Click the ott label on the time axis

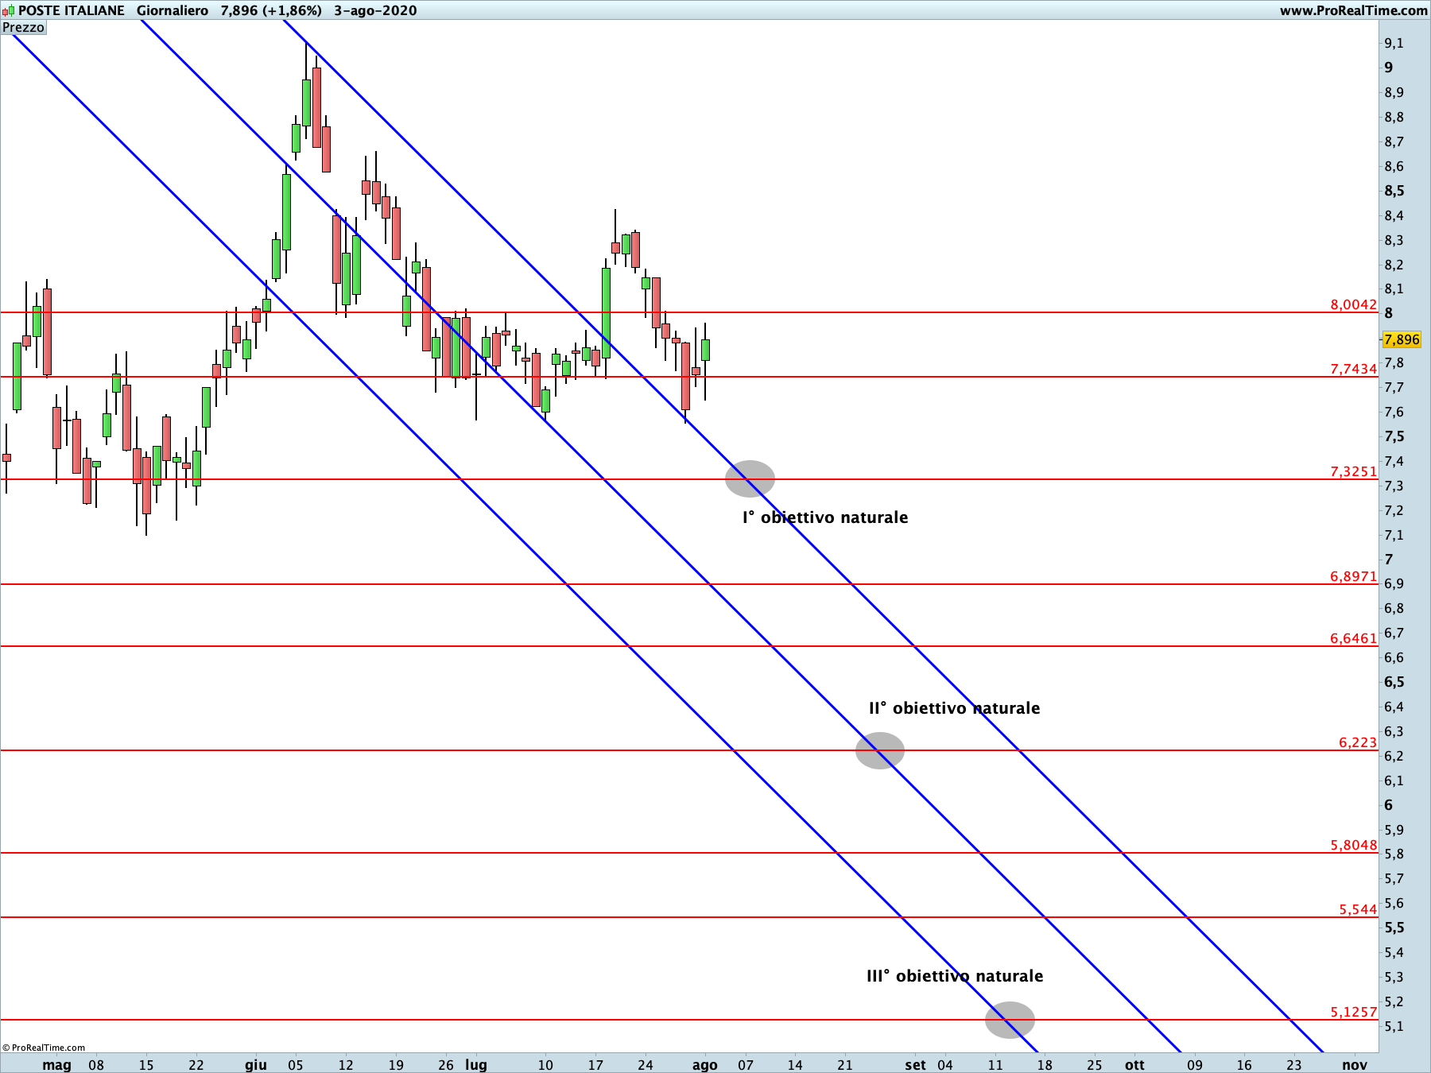(1134, 1065)
